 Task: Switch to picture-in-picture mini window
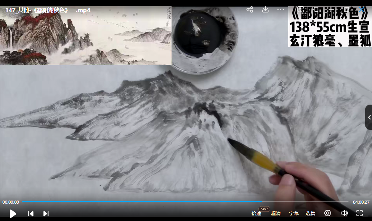click(301, 9)
